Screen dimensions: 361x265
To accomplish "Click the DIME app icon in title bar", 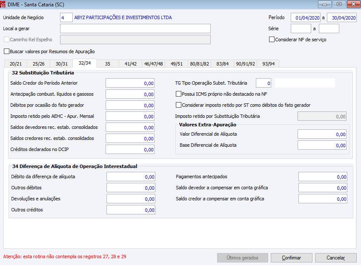I will coord(3,4).
